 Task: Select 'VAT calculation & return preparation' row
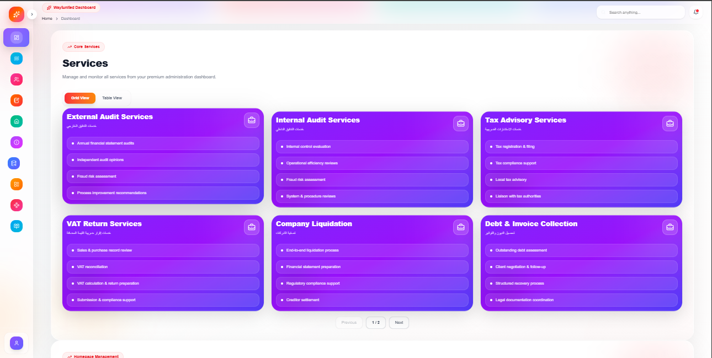point(163,284)
